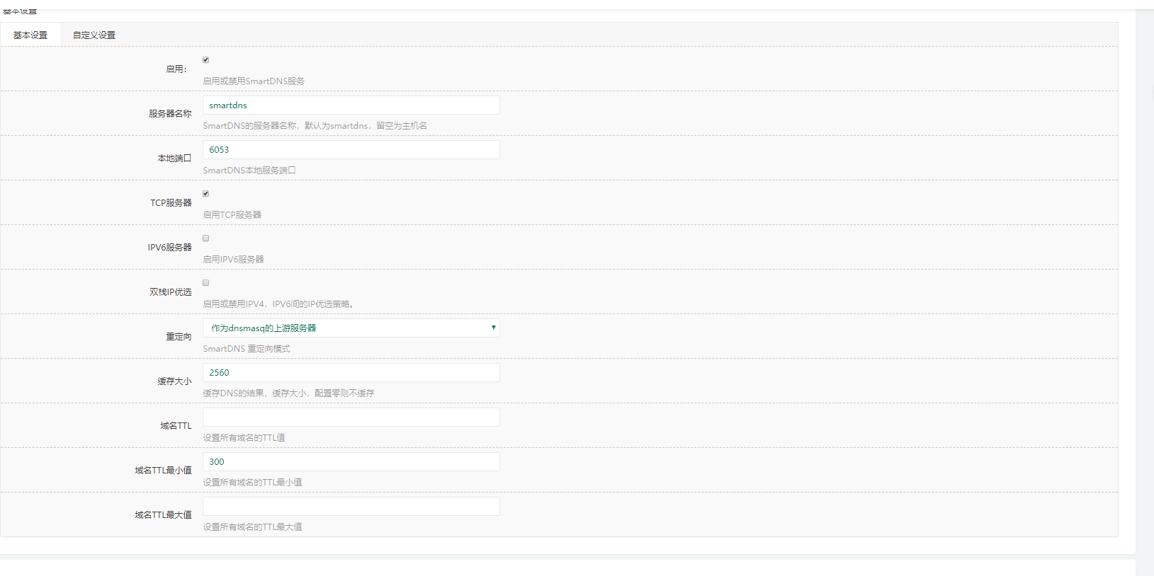
Task: Focus the 本地端口 field showing 6053
Action: pos(351,149)
